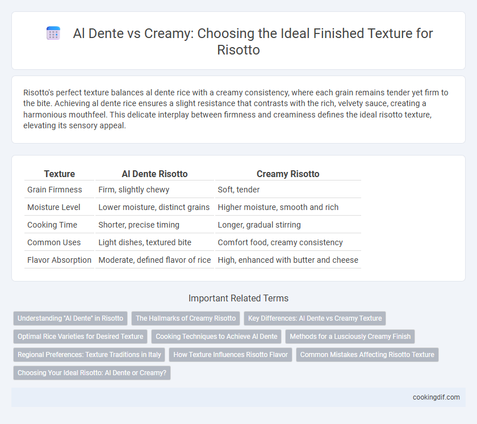Open 'Optimal Rice Varieties for Desired Texture'
The width and height of the screenshot is (477, 424).
coord(80,337)
